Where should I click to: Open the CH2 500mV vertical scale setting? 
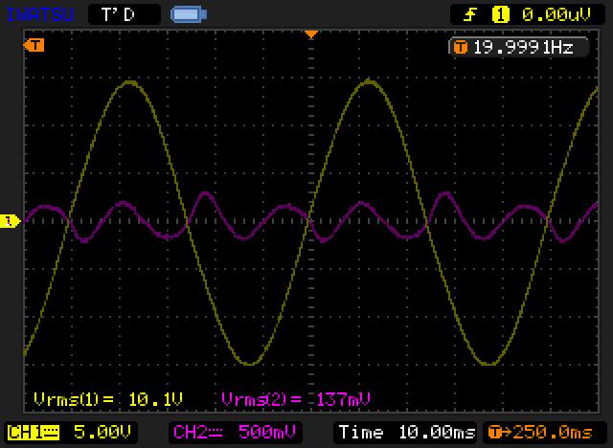click(x=262, y=433)
